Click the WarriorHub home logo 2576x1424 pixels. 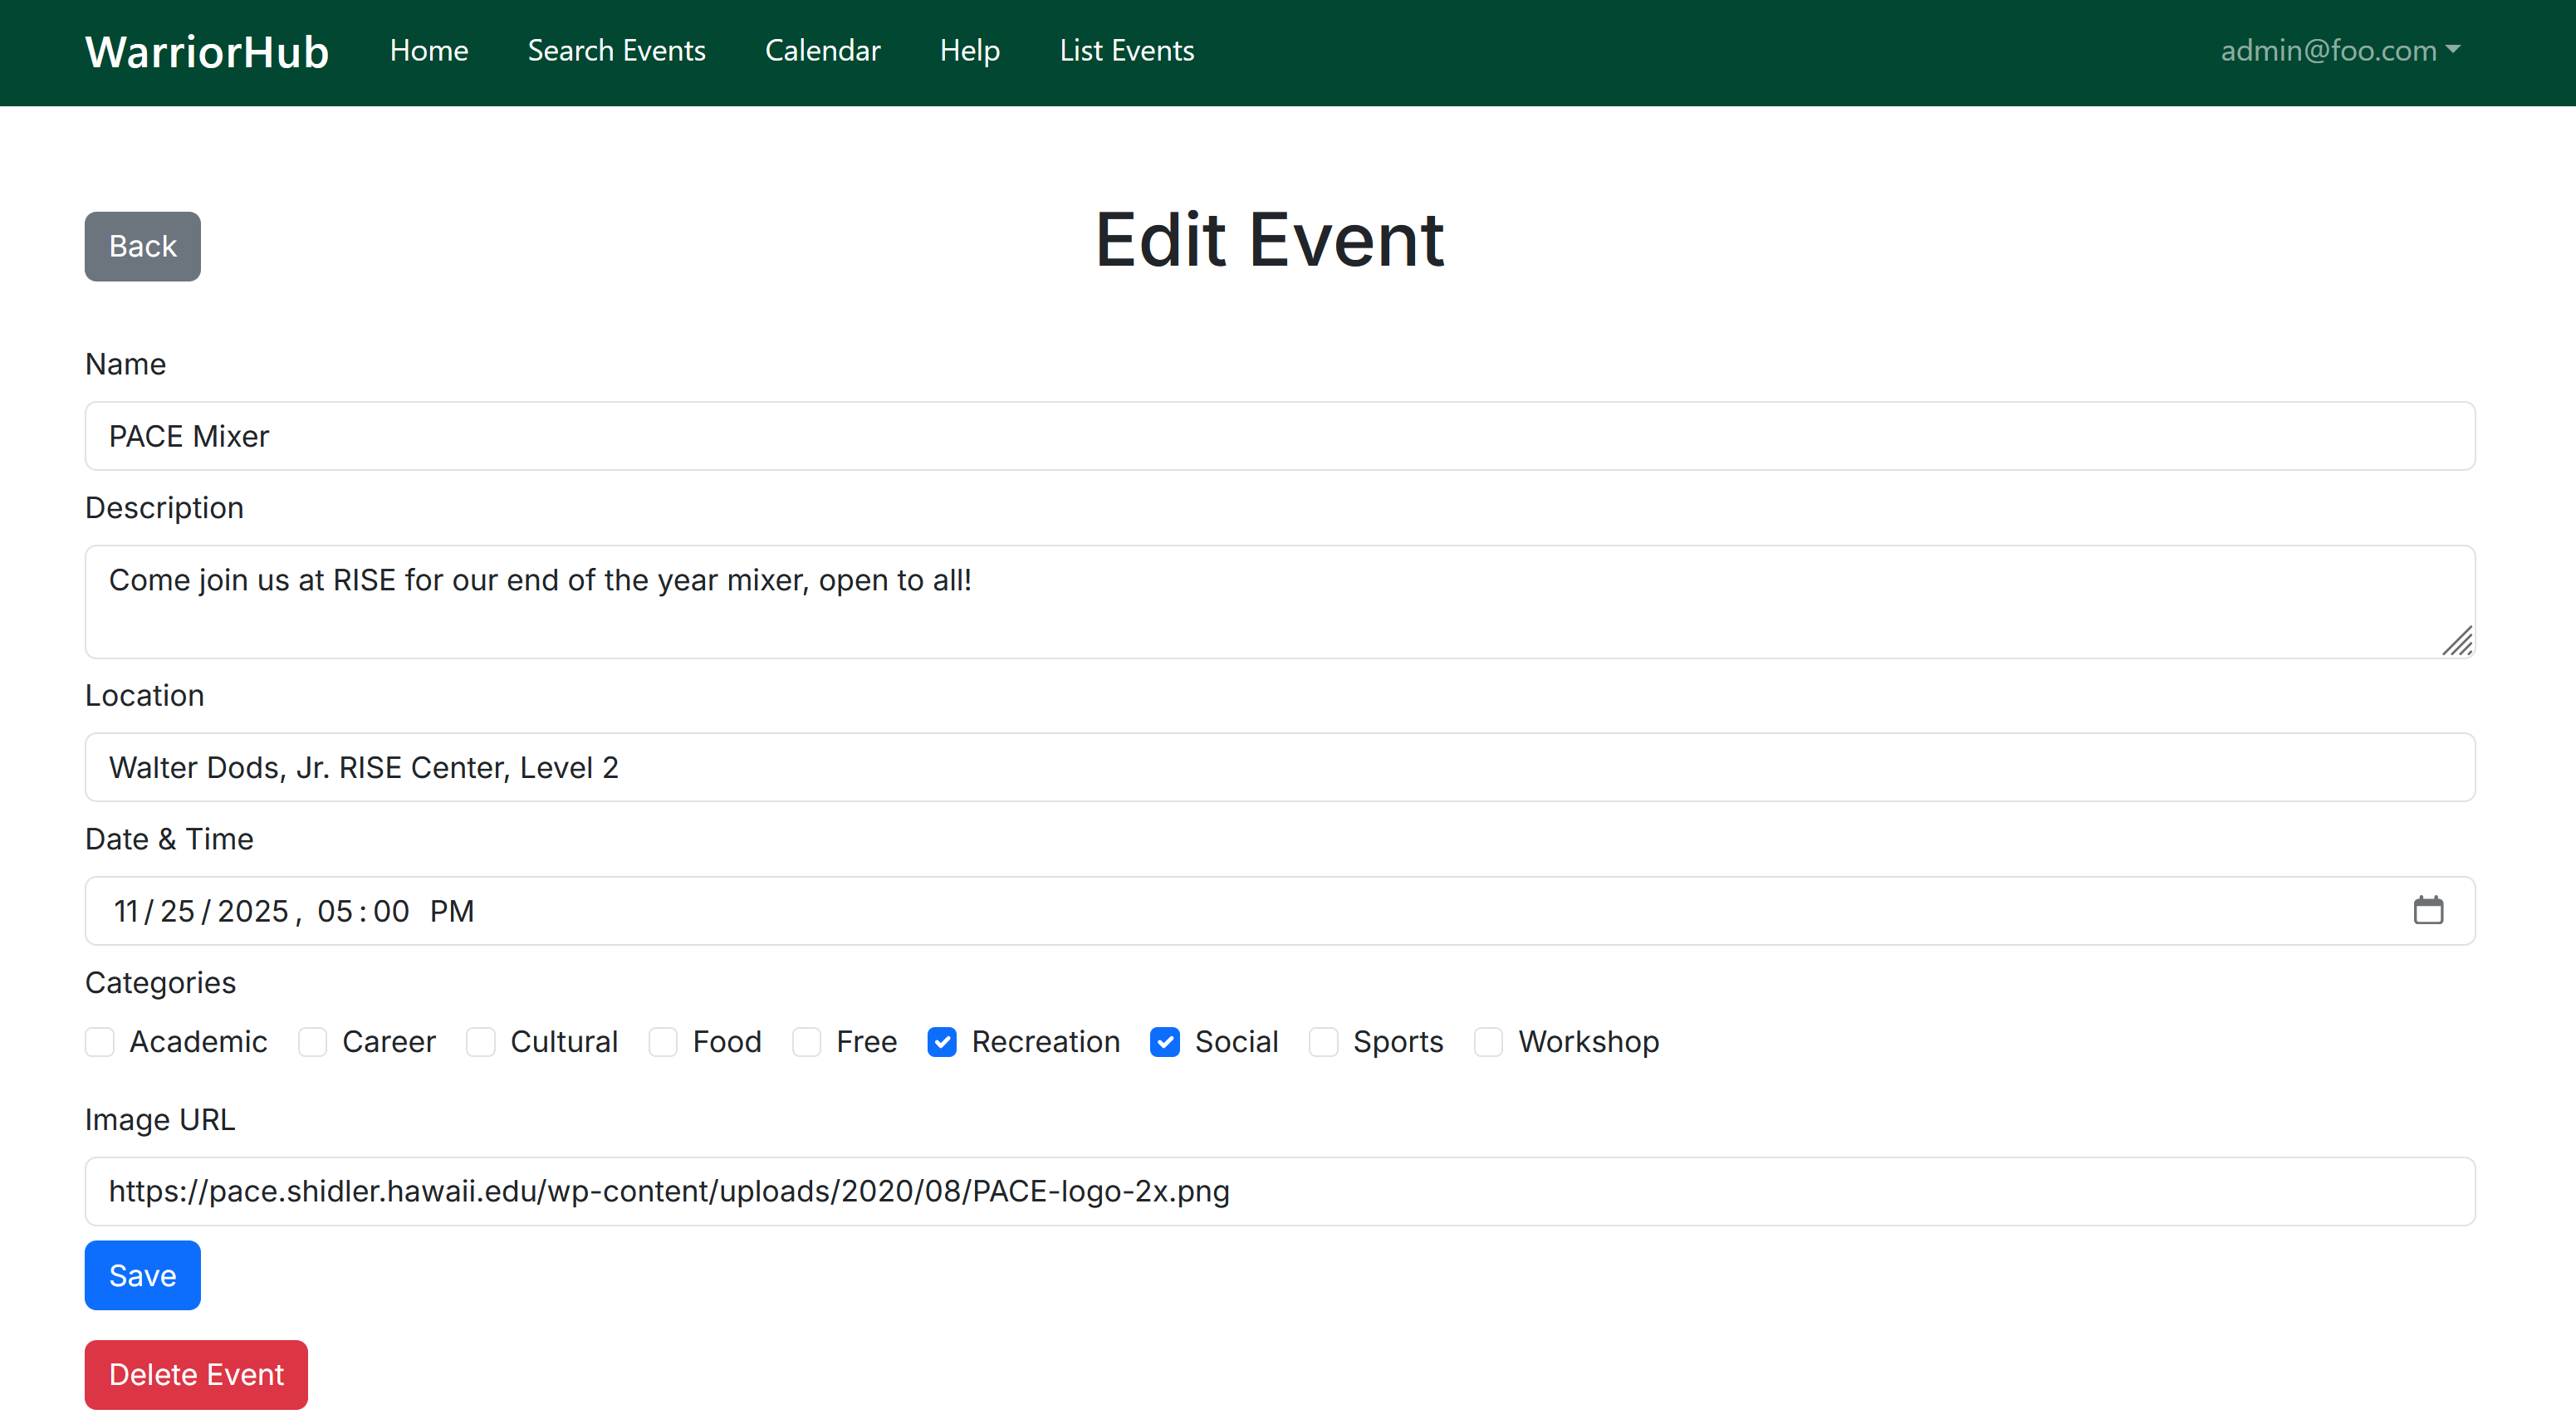[x=206, y=50]
